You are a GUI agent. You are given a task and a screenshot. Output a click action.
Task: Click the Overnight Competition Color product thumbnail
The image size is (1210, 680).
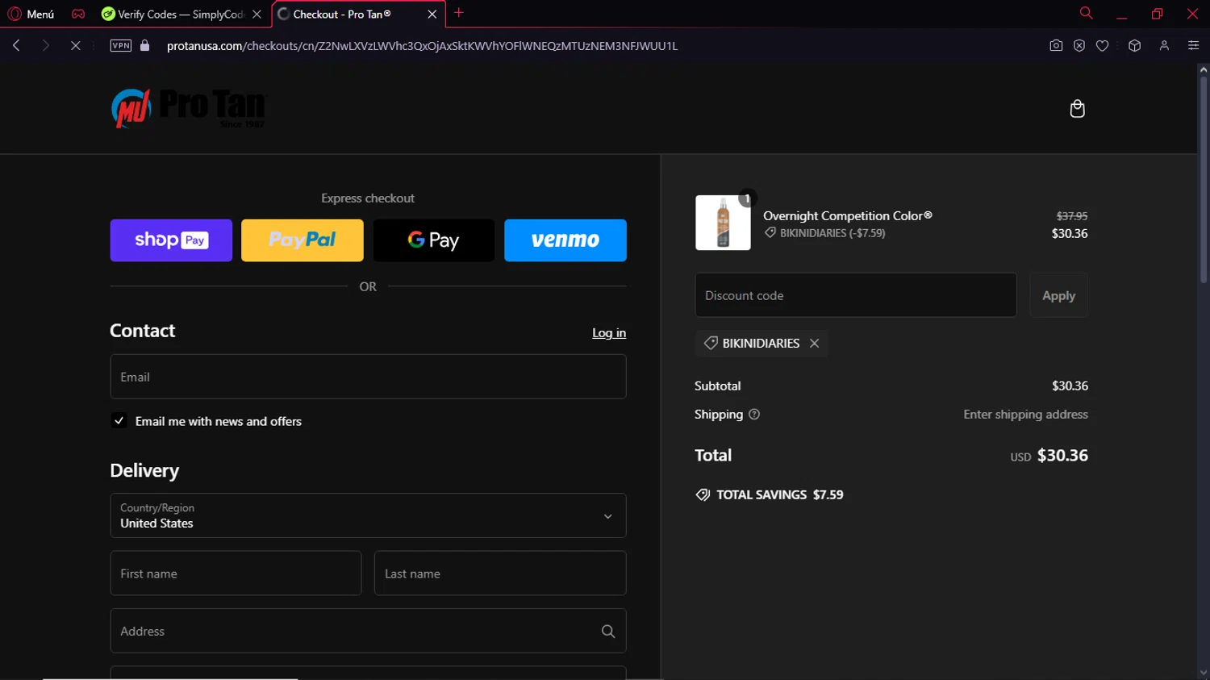point(723,223)
